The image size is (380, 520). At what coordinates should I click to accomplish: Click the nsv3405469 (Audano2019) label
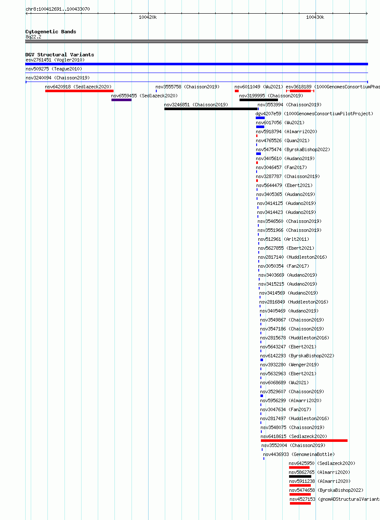(x=289, y=311)
